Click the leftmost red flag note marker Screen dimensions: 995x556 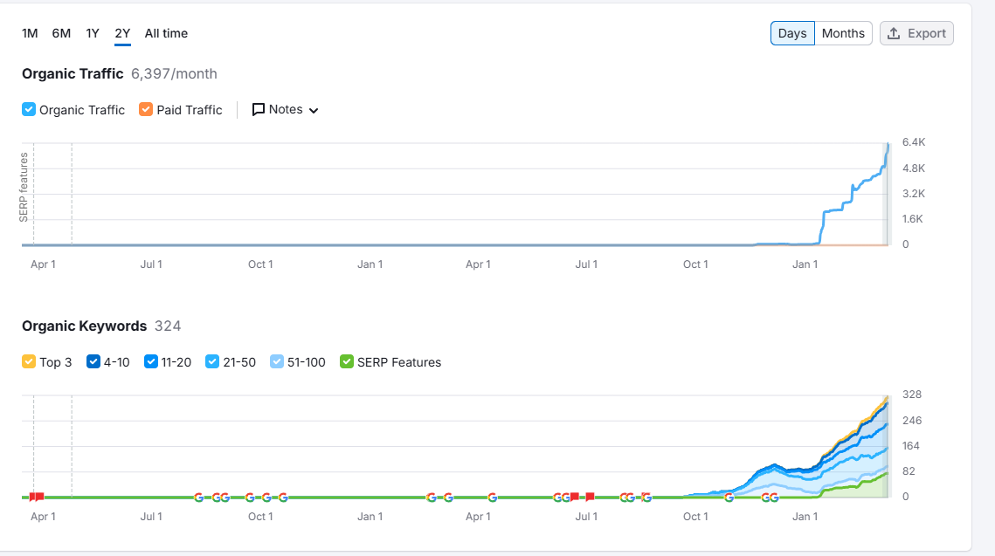32,497
